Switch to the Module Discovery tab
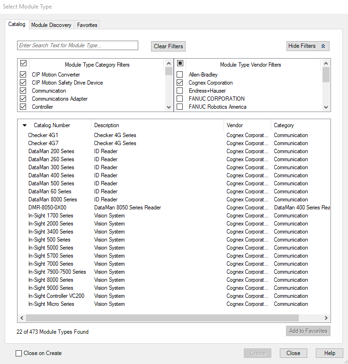Image resolution: width=348 pixels, height=364 pixels. 51,25
